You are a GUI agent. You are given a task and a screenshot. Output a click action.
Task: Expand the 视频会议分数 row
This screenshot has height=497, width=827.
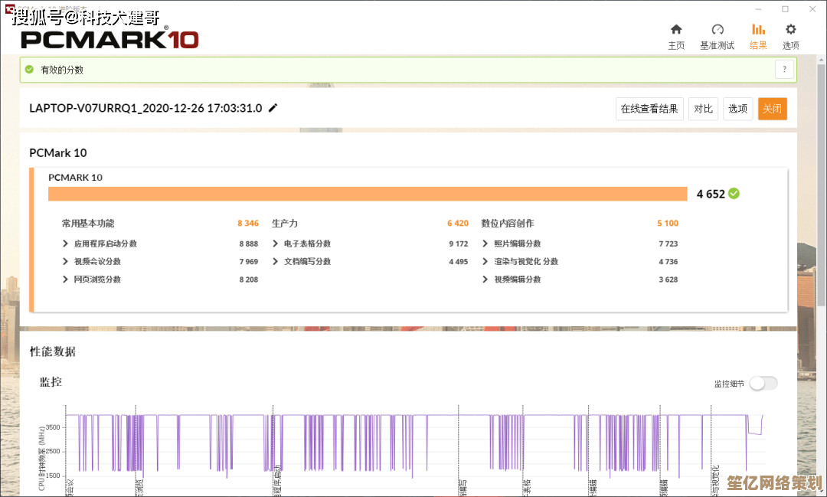pyautogui.click(x=65, y=261)
